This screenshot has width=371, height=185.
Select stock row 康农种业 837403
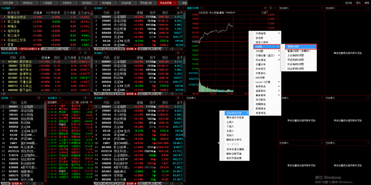click(x=45, y=62)
